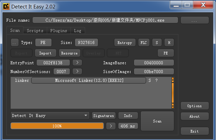Click the arrow button next to progress bar
Image resolution: width=216 pixels, height=140 pixels.
coord(111,126)
